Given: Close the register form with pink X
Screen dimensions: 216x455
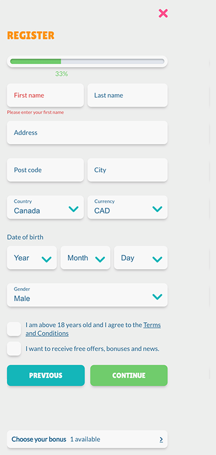Looking at the screenshot, I should [x=163, y=13].
